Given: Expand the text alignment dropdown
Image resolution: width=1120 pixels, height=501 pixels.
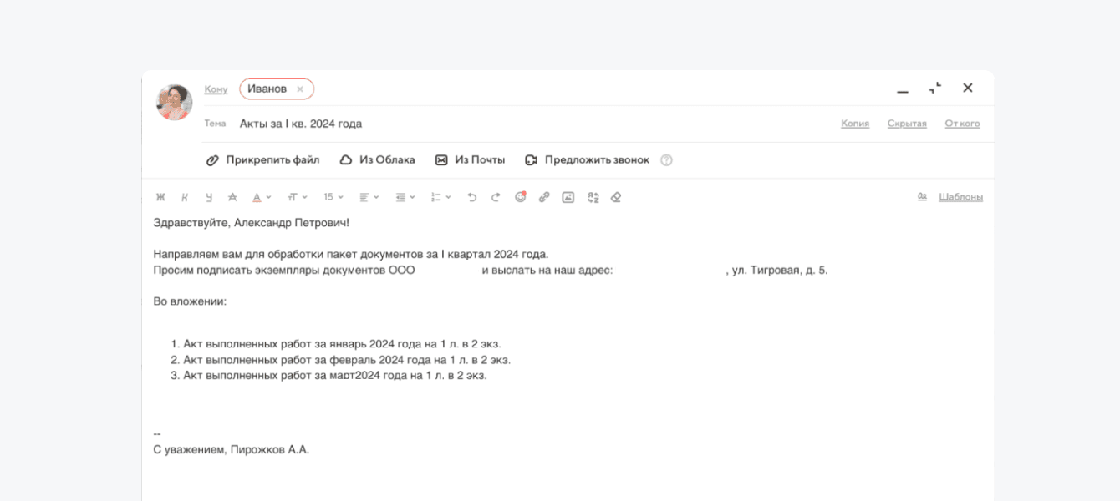Looking at the screenshot, I should [x=369, y=197].
